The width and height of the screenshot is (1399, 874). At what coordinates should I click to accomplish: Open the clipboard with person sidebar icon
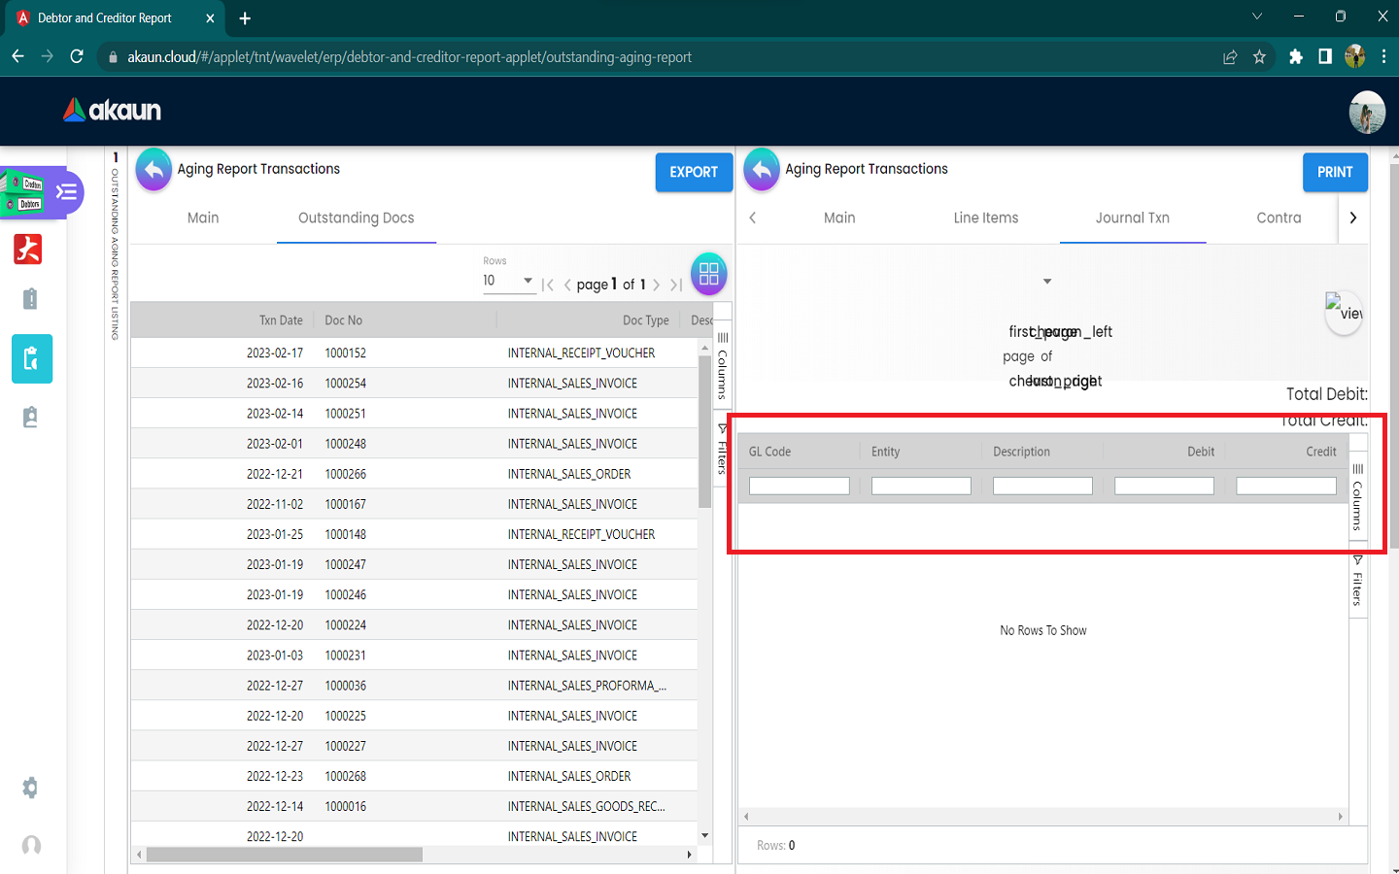tap(30, 418)
